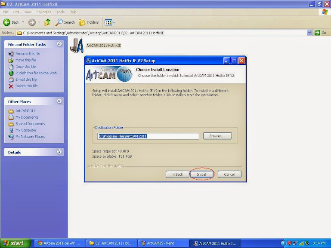Image resolution: width=331 pixels, height=248 pixels.
Task: Open My Computer in Other Places
Action: pyautogui.click(x=26, y=130)
